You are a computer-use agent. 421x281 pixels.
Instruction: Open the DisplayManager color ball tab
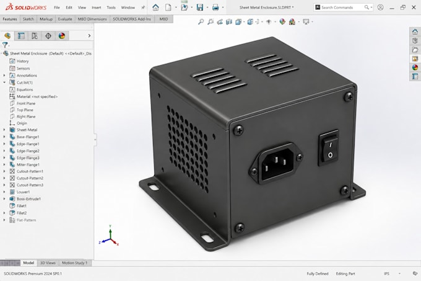click(x=62, y=36)
